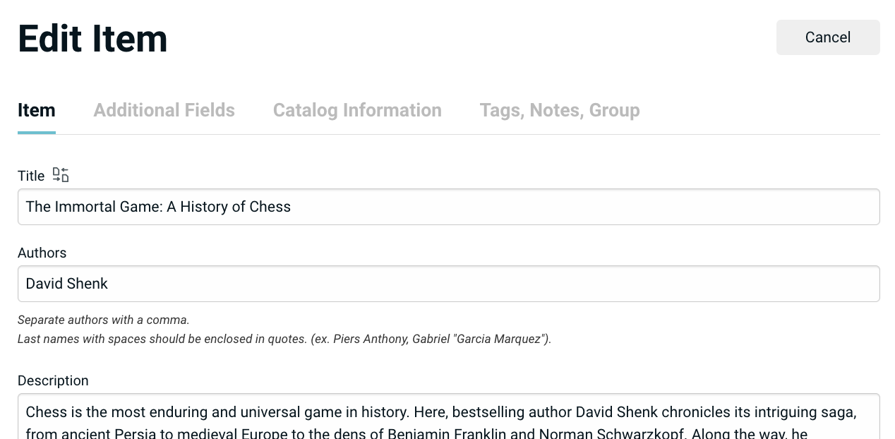
Task: Select the Item tab
Action: coord(37,110)
